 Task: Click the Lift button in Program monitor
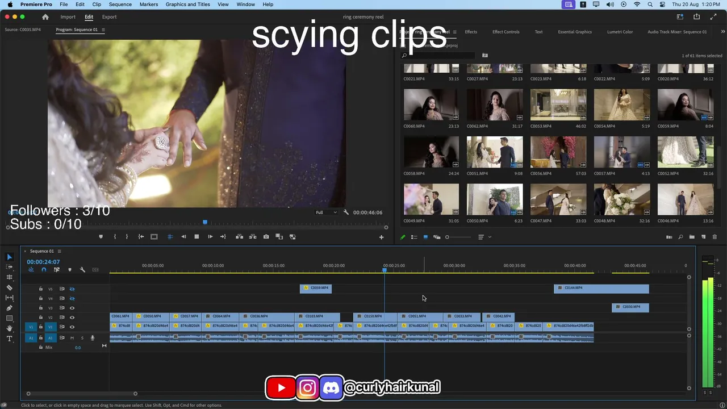click(239, 237)
